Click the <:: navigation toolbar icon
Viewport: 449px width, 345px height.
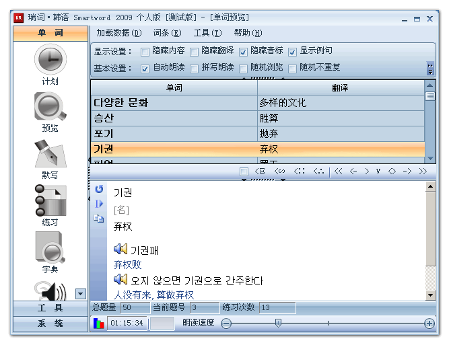click(300, 171)
